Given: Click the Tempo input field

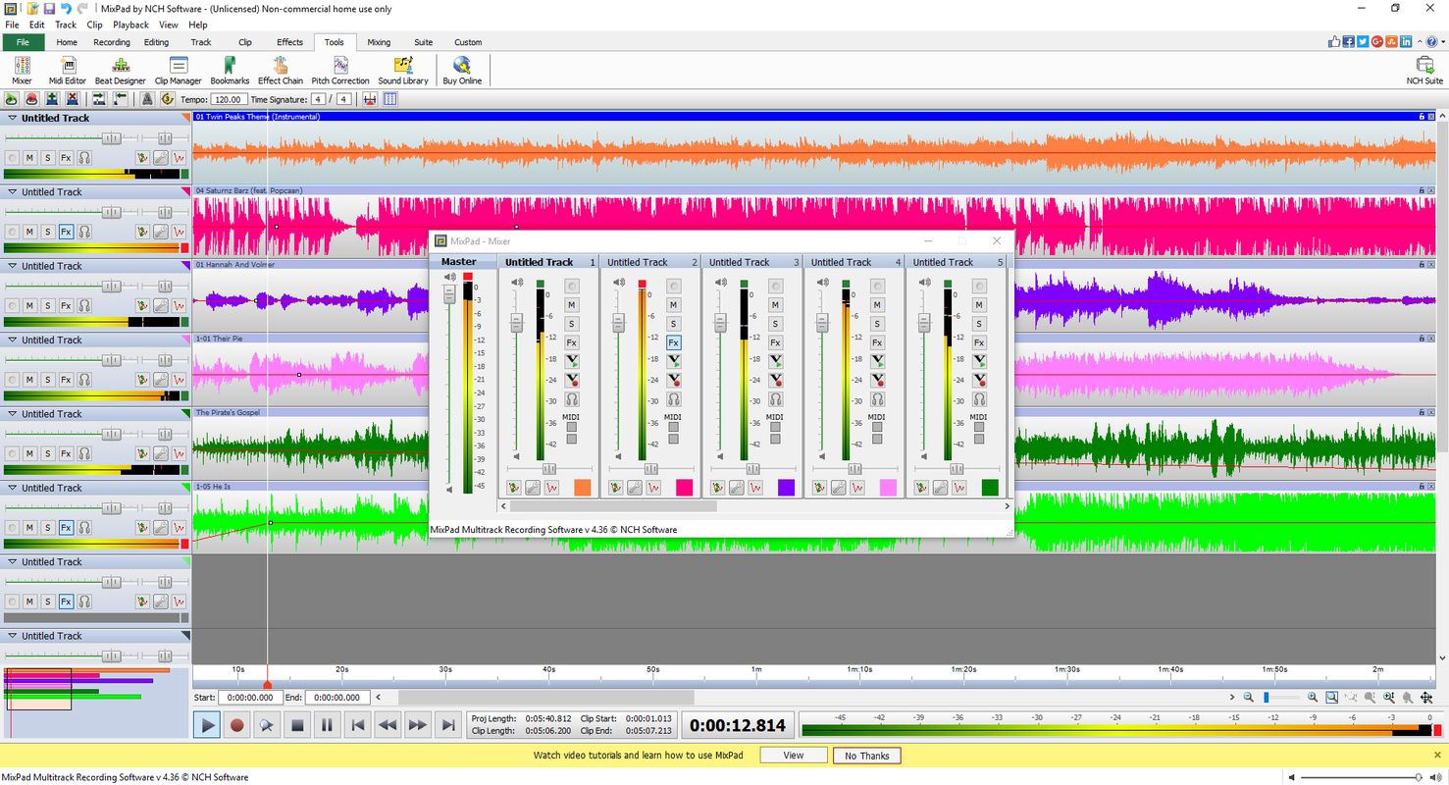Looking at the screenshot, I should click(229, 99).
